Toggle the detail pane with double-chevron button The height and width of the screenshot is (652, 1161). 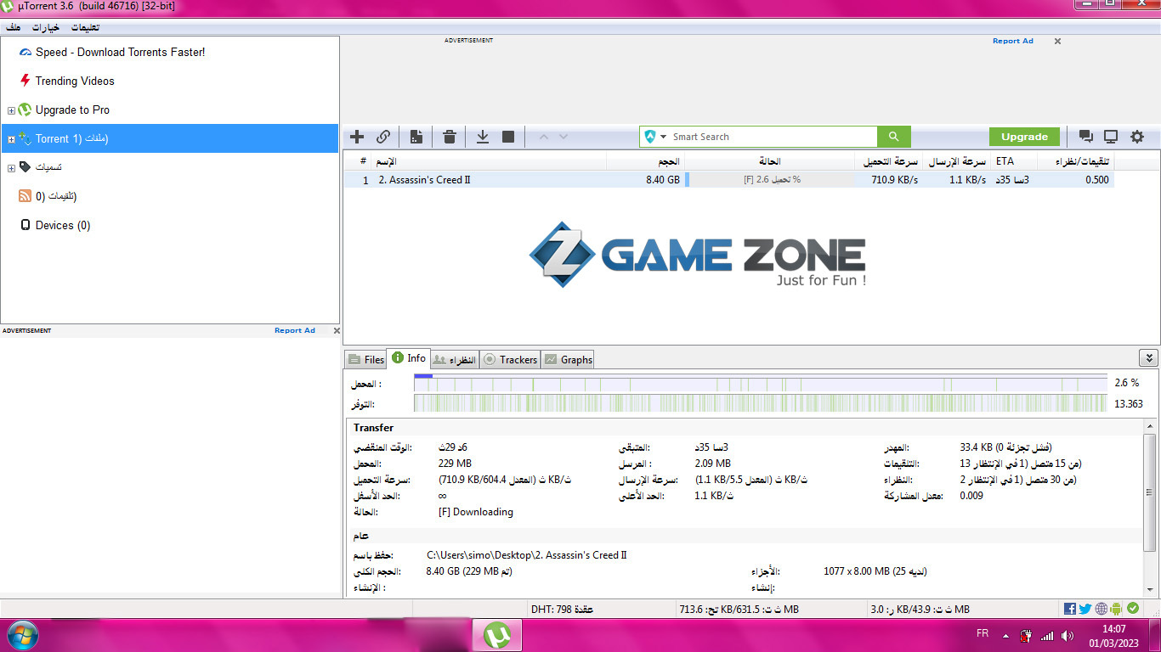1148,358
